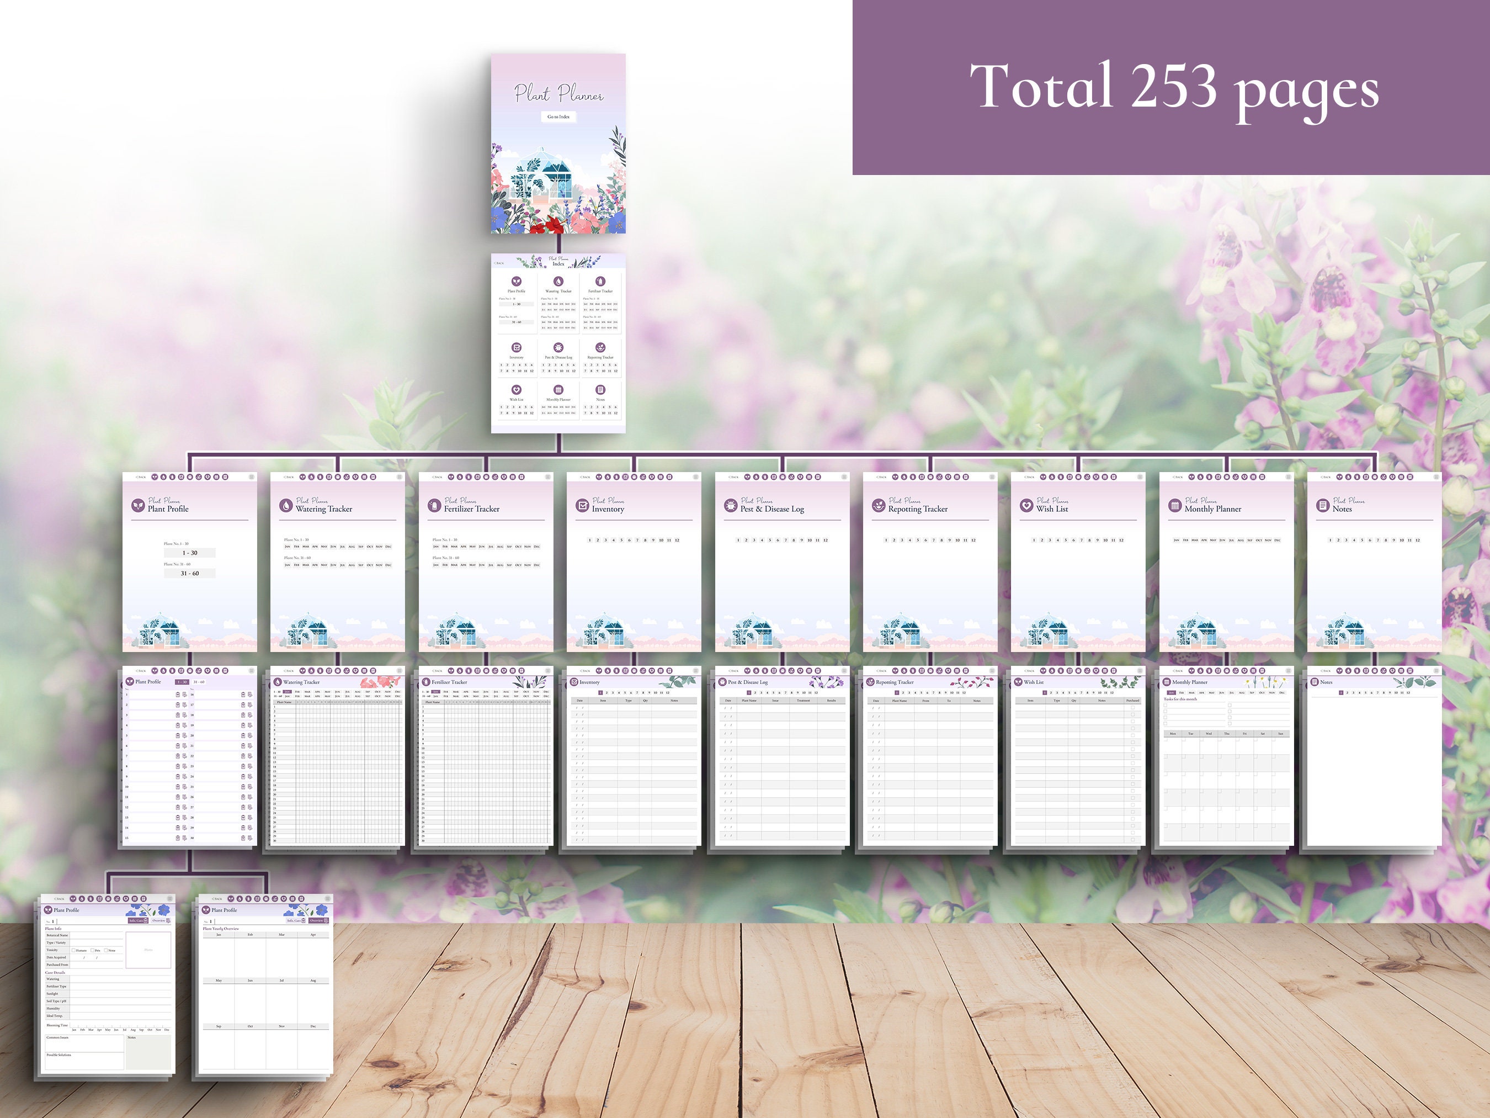Switch to the Overview tab on Plant Profile
The image size is (1490, 1118).
[161, 920]
